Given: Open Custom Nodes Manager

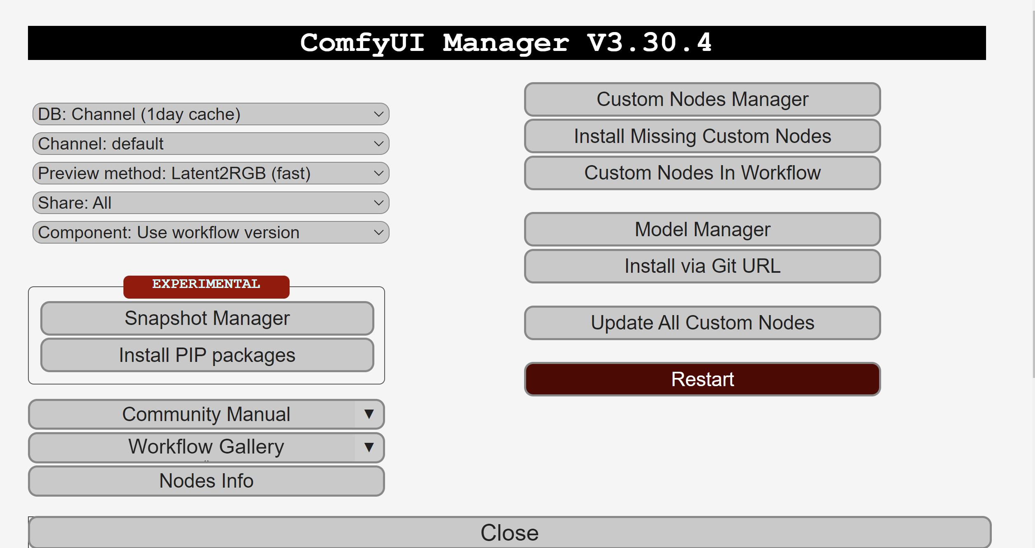Looking at the screenshot, I should 702,99.
